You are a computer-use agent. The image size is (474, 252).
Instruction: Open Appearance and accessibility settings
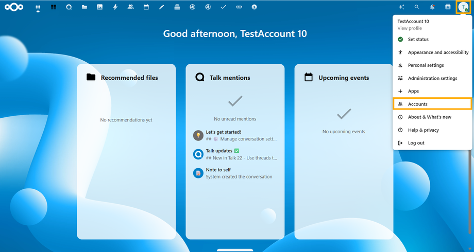point(432,52)
